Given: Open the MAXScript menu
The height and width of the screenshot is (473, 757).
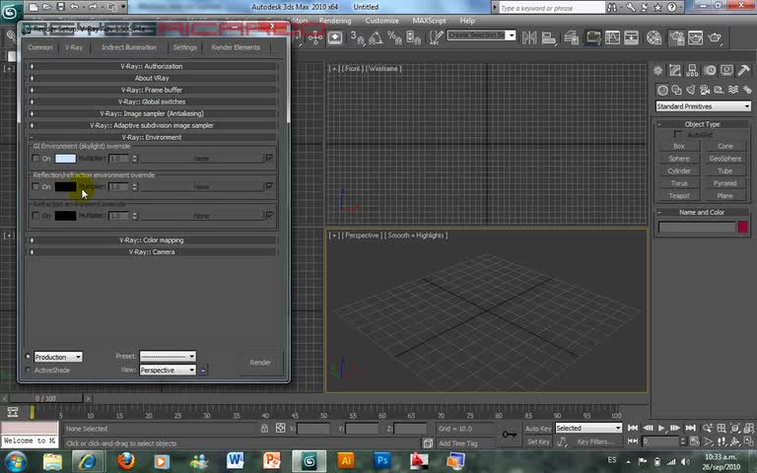Looking at the screenshot, I should [x=429, y=21].
